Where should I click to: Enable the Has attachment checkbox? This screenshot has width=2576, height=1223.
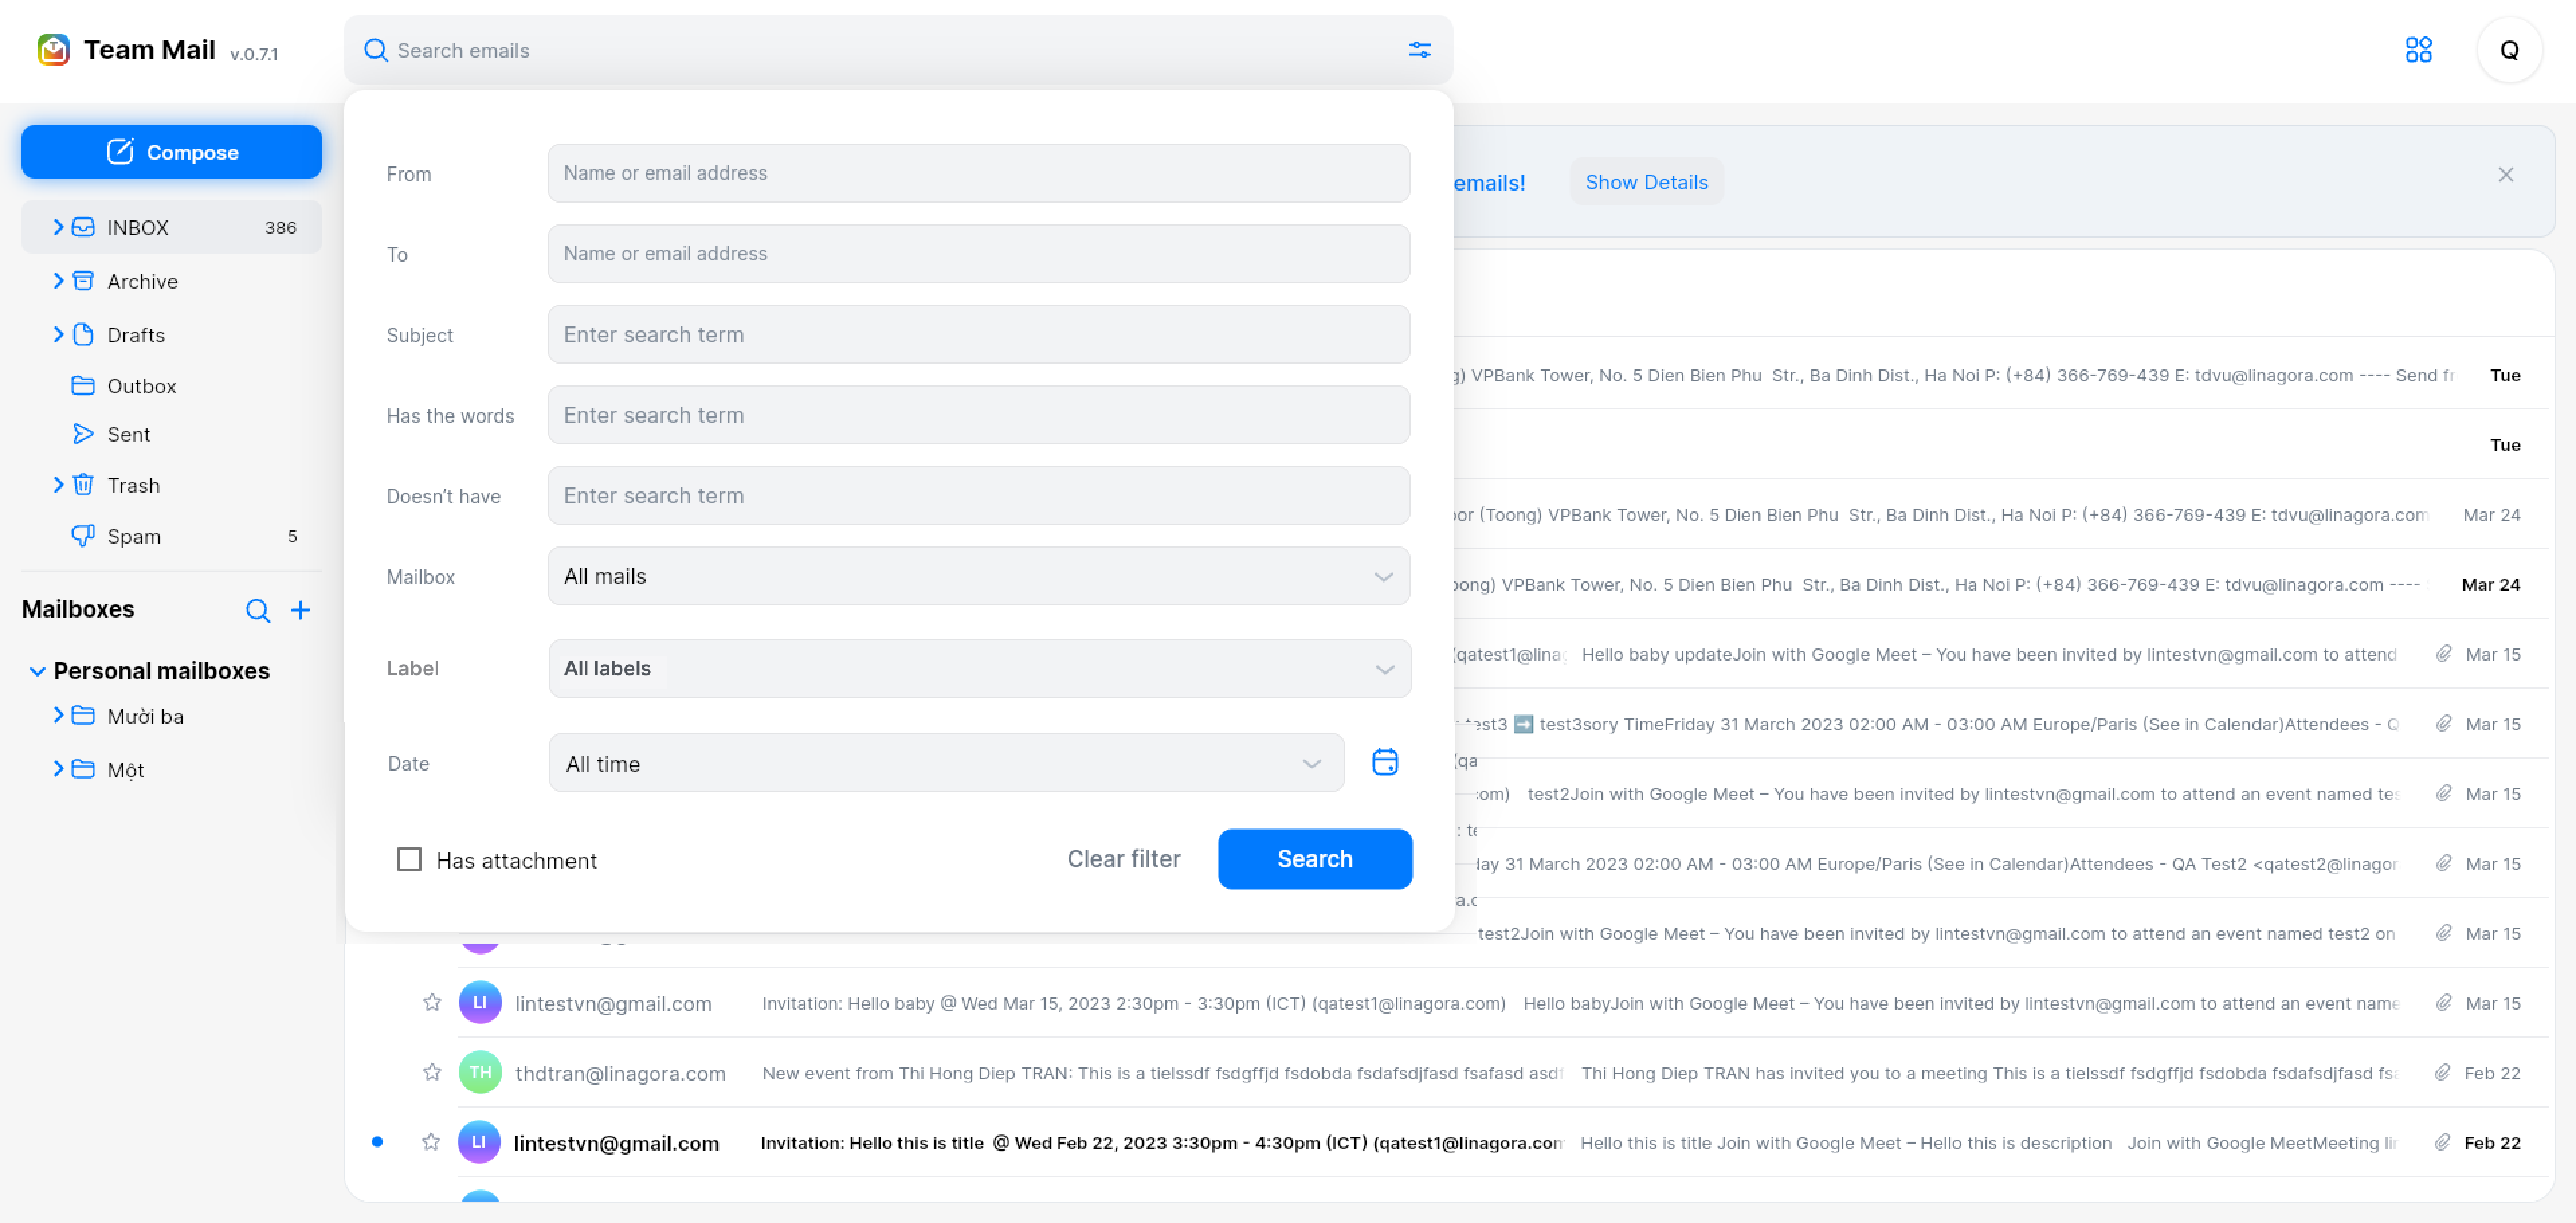click(409, 860)
